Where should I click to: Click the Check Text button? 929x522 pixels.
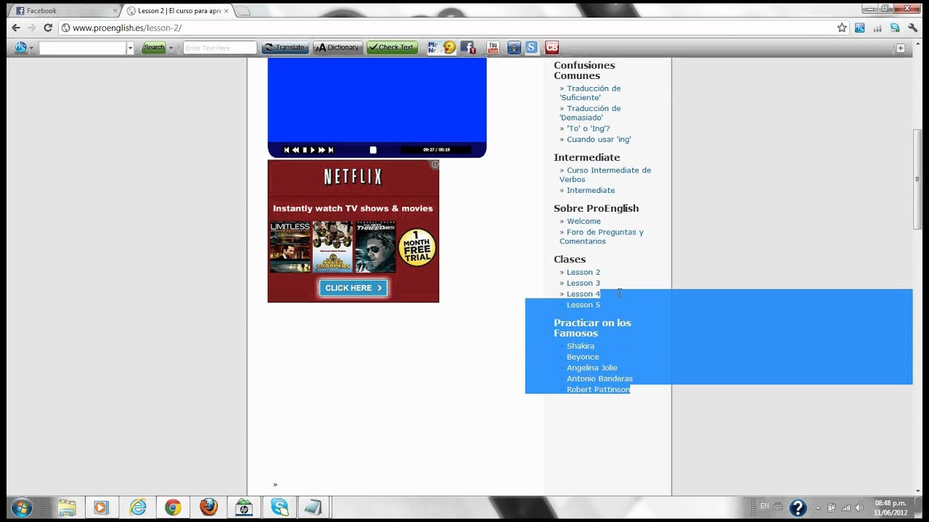click(x=391, y=48)
